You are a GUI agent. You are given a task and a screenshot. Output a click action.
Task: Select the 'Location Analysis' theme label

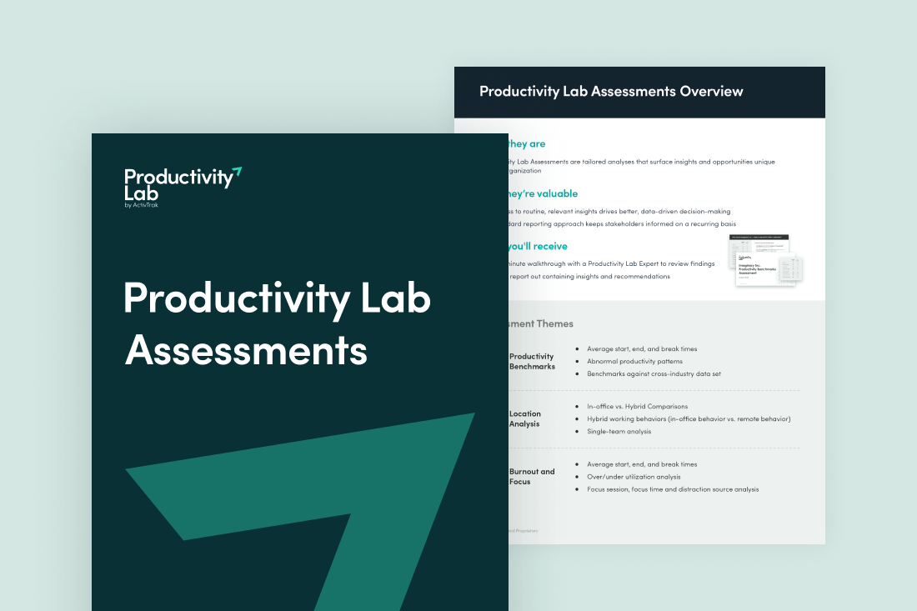click(525, 418)
